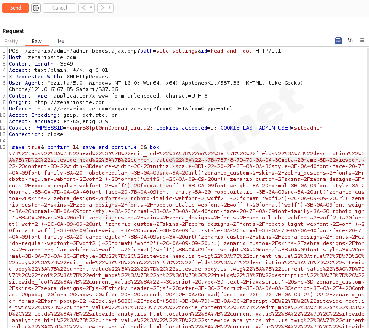Viewport: 369px width, 328px height.
Task: Switch to the Pretty tab
Action: tap(11, 41)
